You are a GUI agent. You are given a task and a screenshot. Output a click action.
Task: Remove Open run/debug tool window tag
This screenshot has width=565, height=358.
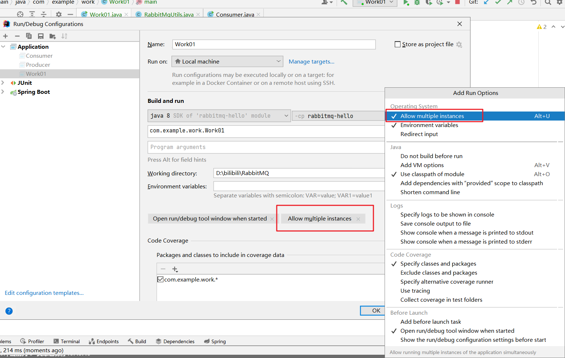[272, 219]
